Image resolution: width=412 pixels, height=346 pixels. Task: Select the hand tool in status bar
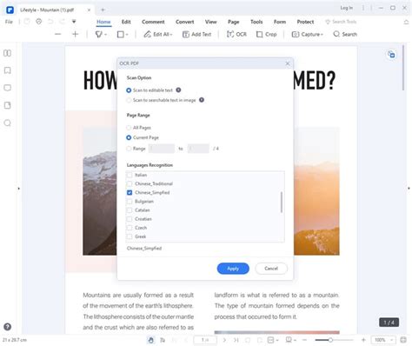click(x=151, y=340)
